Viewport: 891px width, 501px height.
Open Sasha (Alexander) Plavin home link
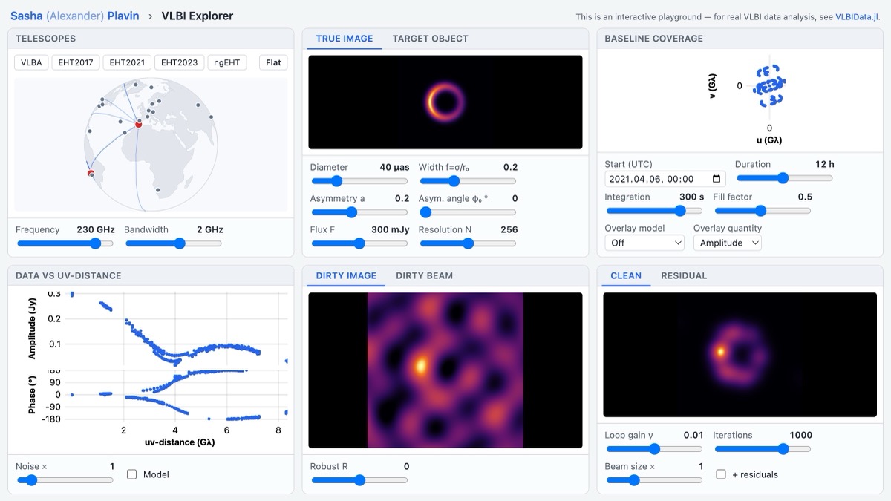(x=74, y=16)
